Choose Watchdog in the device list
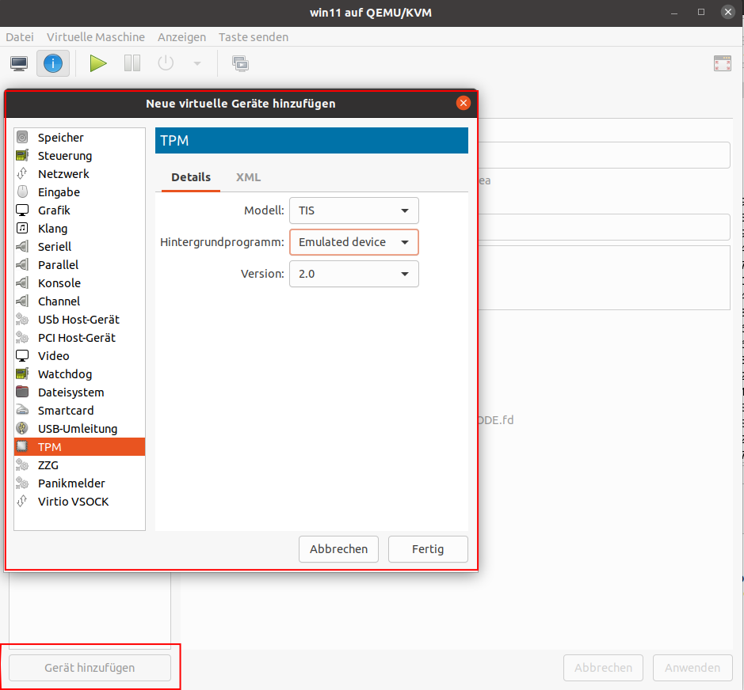This screenshot has width=744, height=690. coord(64,374)
